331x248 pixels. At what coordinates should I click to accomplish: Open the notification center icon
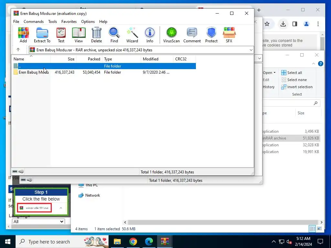pos(320,242)
